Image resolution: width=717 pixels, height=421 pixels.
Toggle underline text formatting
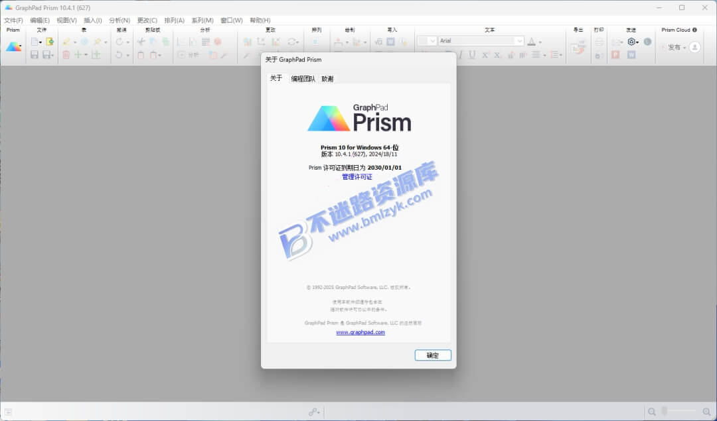473,55
